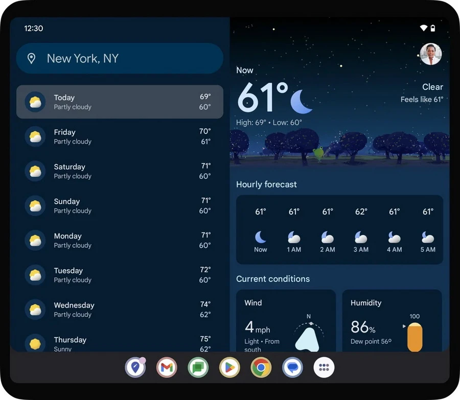
Task: Open the Google Play Store app
Action: click(229, 367)
